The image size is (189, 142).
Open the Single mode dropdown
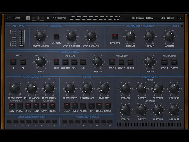tap(19, 18)
